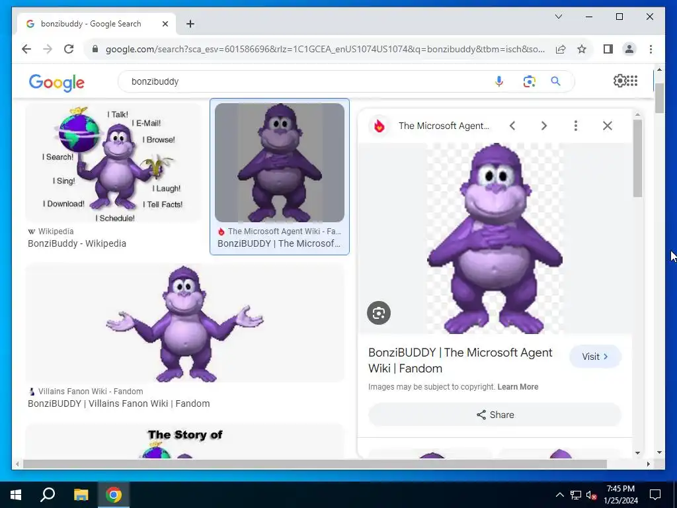Show next image in preview panel
Image resolution: width=677 pixels, height=508 pixels.
click(x=544, y=126)
